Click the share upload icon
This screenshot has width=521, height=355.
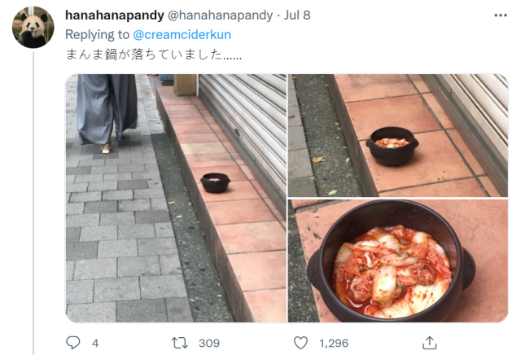click(429, 343)
